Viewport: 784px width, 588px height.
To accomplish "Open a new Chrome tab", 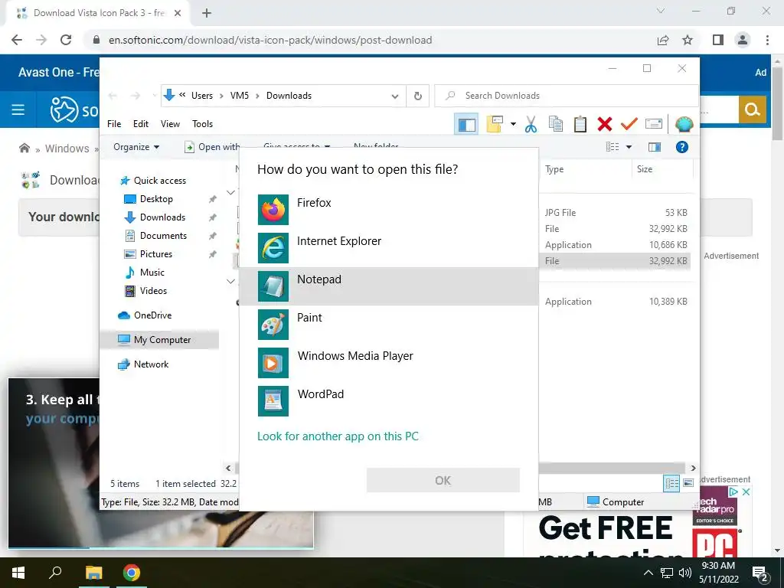I will click(207, 13).
